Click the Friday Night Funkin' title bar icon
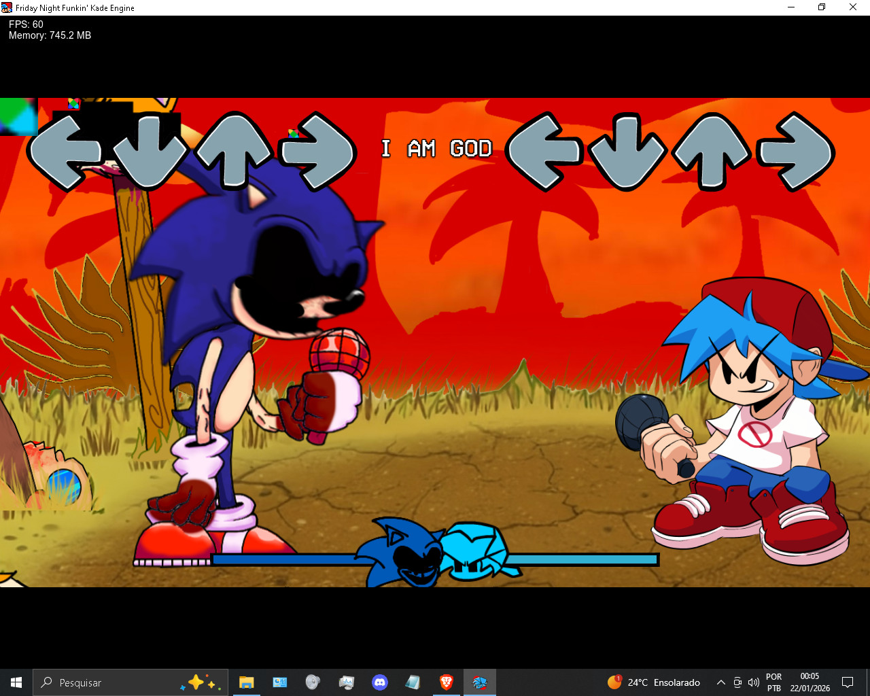The width and height of the screenshot is (870, 696). point(7,7)
